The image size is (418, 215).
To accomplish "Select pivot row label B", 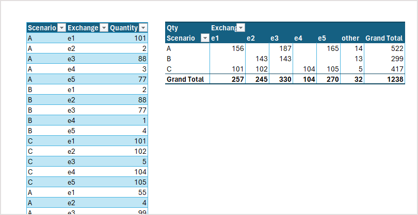I will click(168, 59).
